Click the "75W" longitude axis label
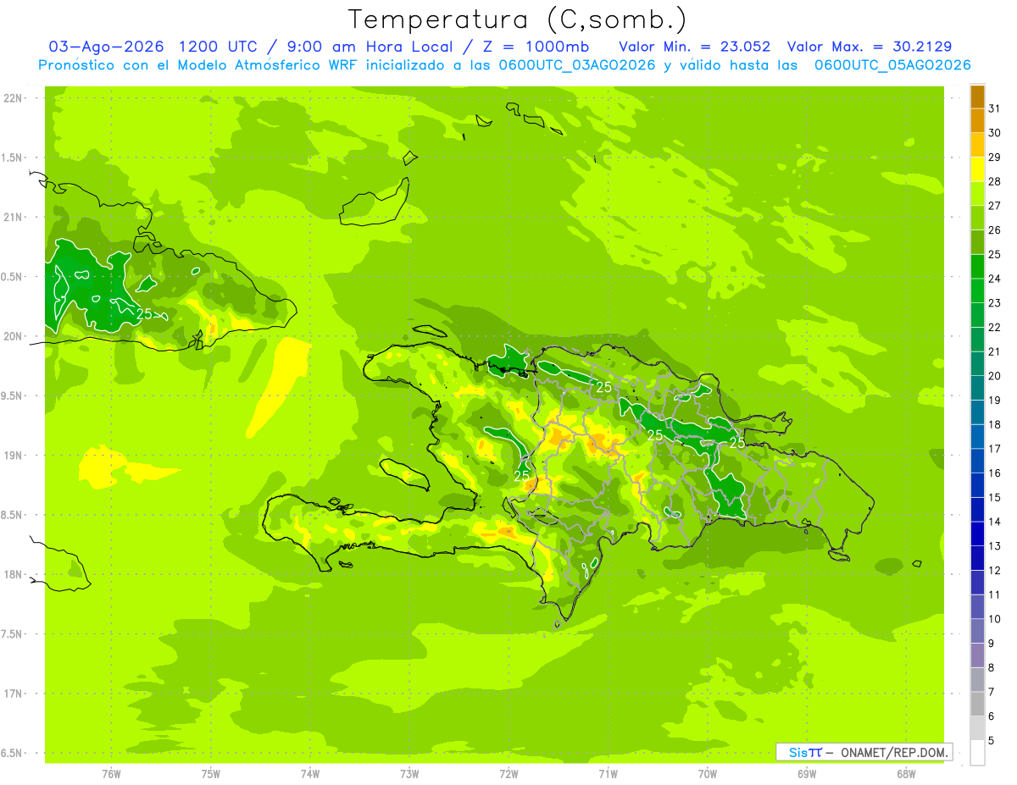The width and height of the screenshot is (1017, 785). tap(211, 774)
